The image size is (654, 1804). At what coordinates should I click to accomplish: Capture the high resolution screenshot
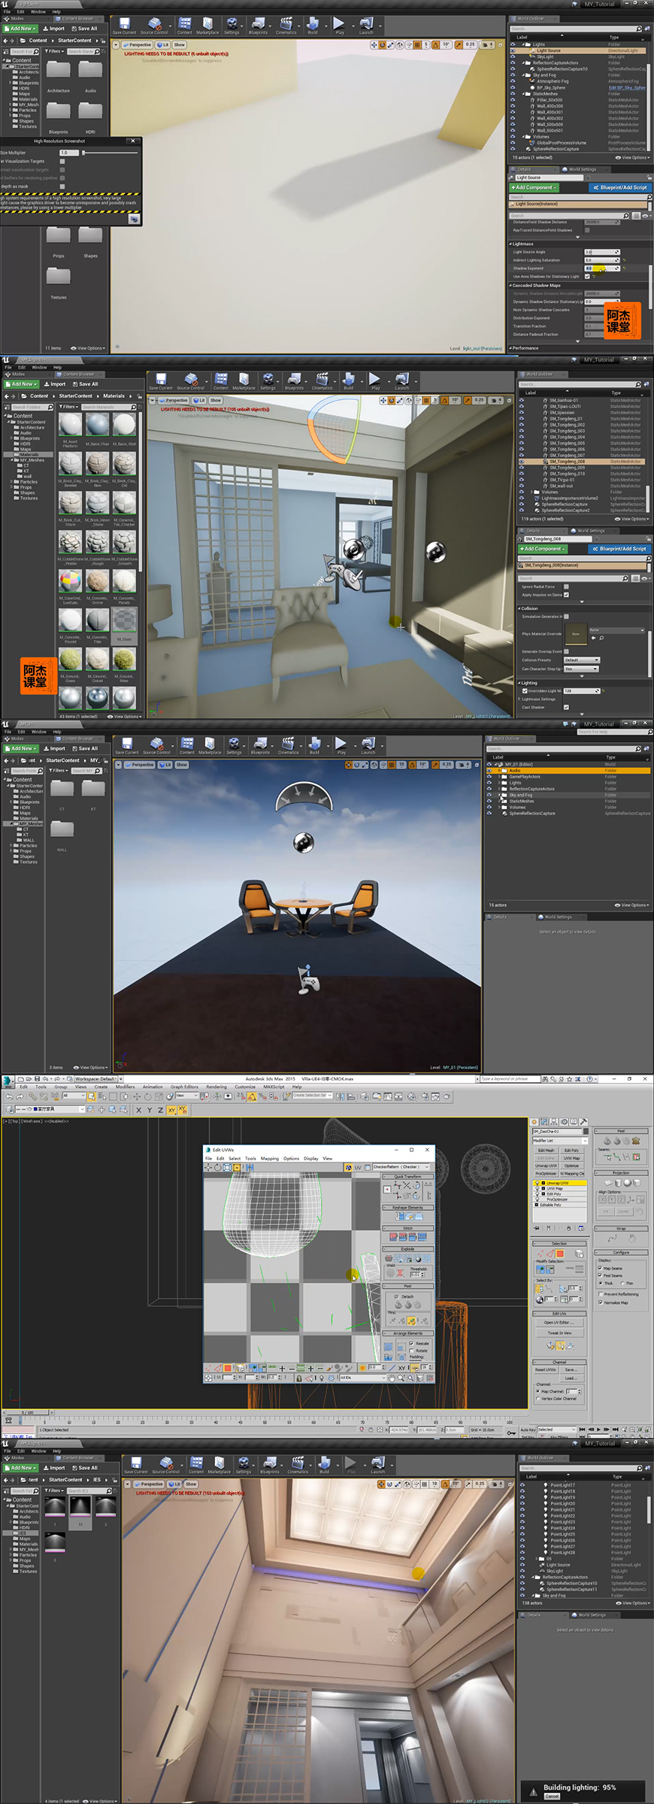tap(134, 219)
